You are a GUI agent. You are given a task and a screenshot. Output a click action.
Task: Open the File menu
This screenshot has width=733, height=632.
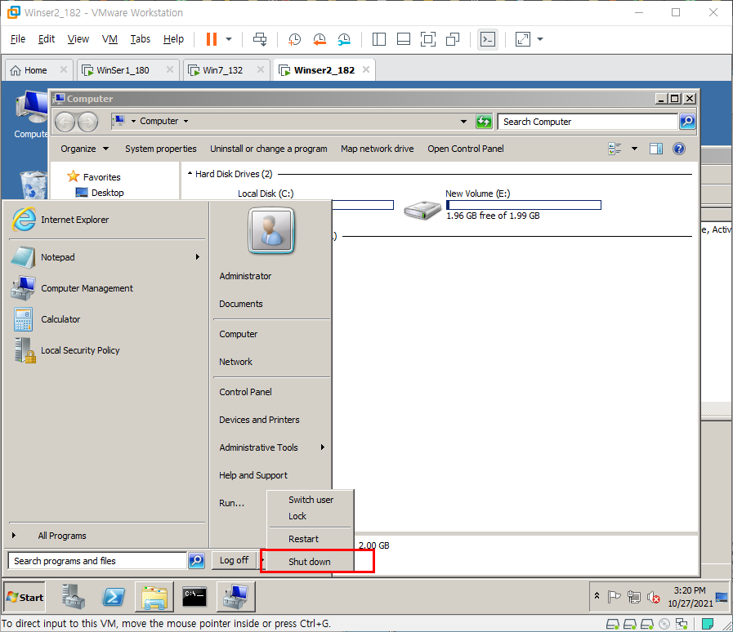pos(18,38)
